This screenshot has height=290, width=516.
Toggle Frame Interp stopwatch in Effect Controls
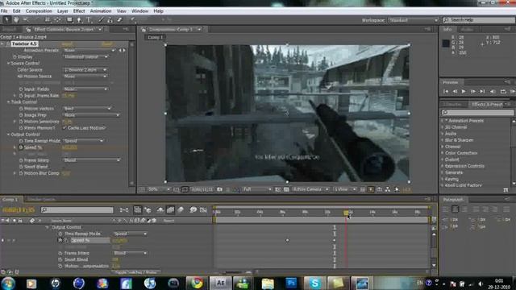[21, 160]
